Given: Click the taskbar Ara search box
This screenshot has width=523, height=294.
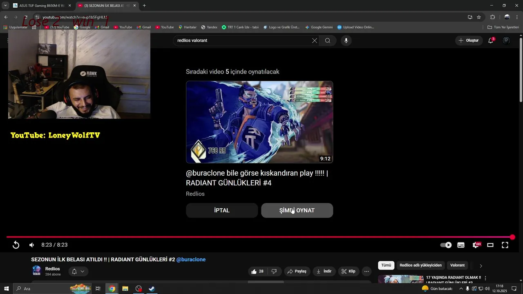Looking at the screenshot, I should point(53,289).
